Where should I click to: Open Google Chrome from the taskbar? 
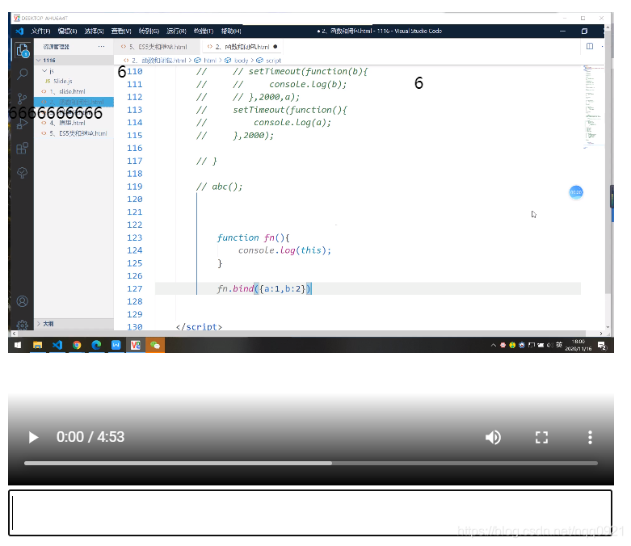point(77,345)
